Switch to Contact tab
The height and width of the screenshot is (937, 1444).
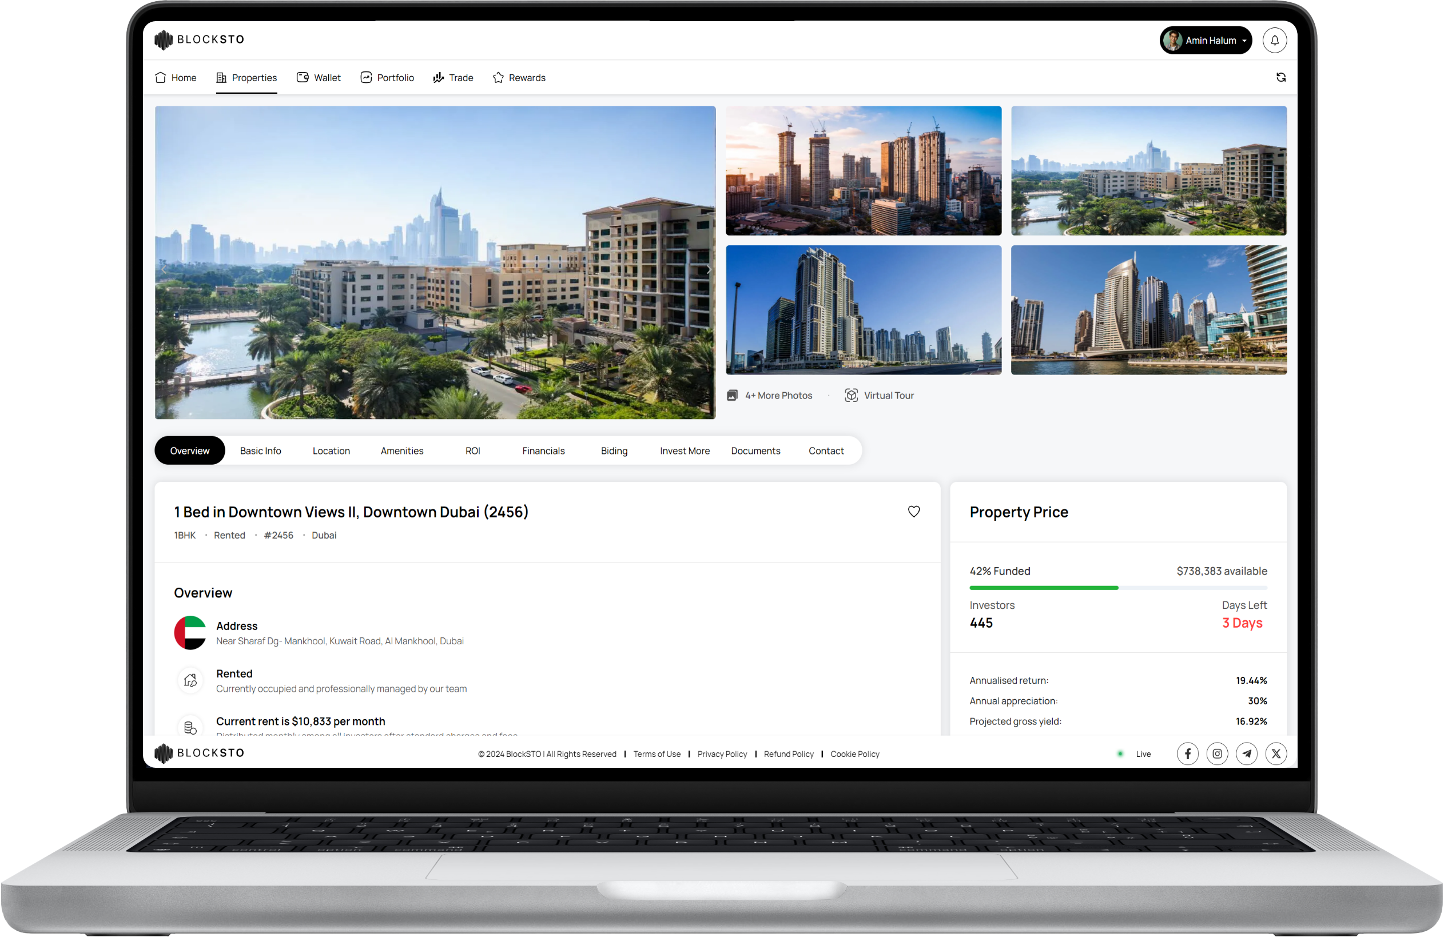tap(826, 450)
